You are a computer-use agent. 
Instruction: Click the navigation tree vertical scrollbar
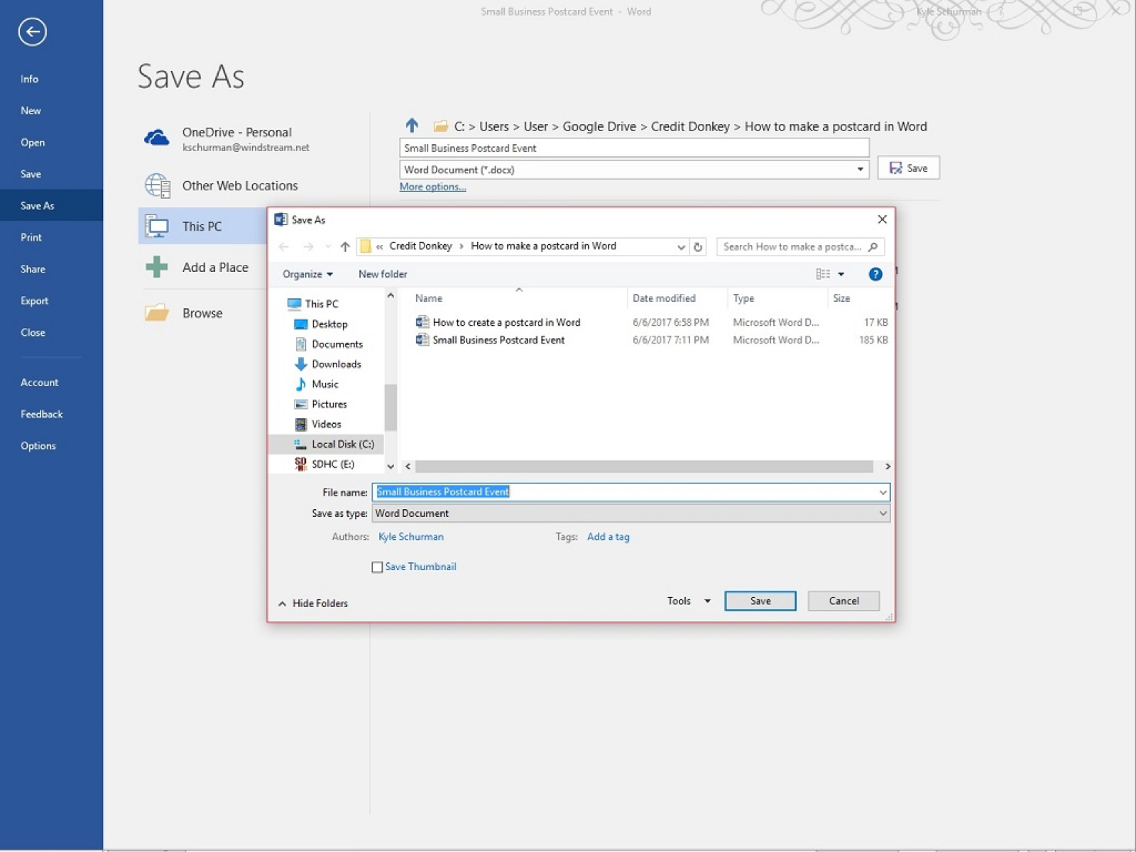coord(390,408)
